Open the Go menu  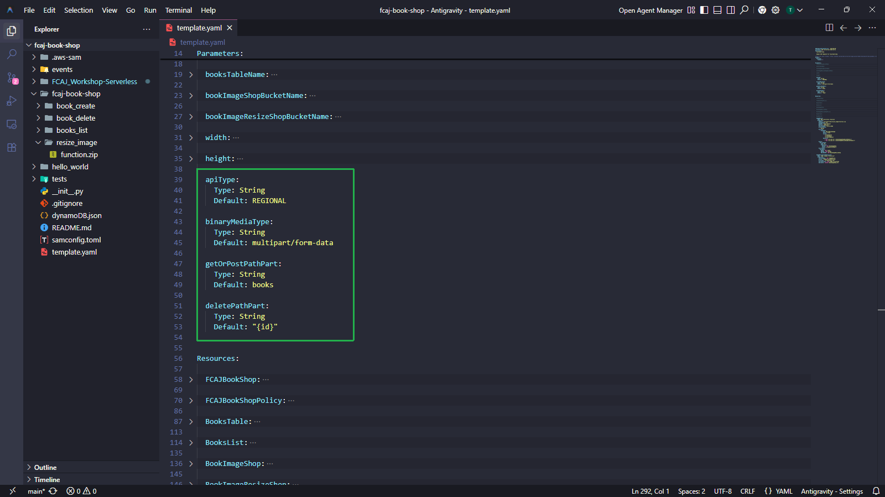pos(131,10)
